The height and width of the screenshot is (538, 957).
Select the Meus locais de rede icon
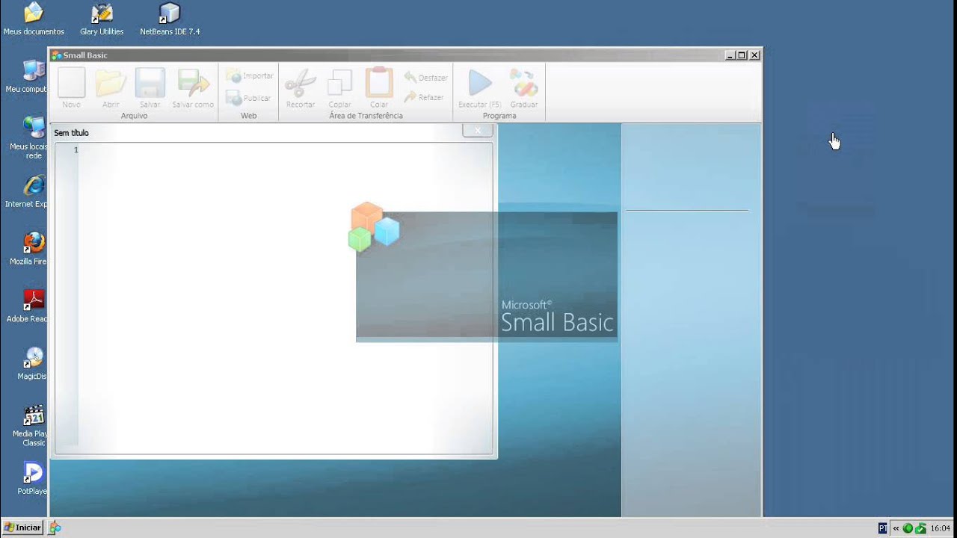pos(31,137)
